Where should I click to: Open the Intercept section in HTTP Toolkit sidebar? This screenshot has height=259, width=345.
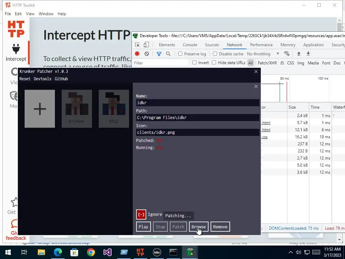[16, 52]
